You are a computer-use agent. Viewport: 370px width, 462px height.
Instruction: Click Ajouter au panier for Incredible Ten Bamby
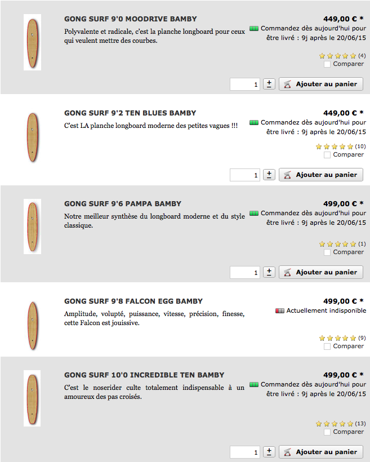point(321,452)
